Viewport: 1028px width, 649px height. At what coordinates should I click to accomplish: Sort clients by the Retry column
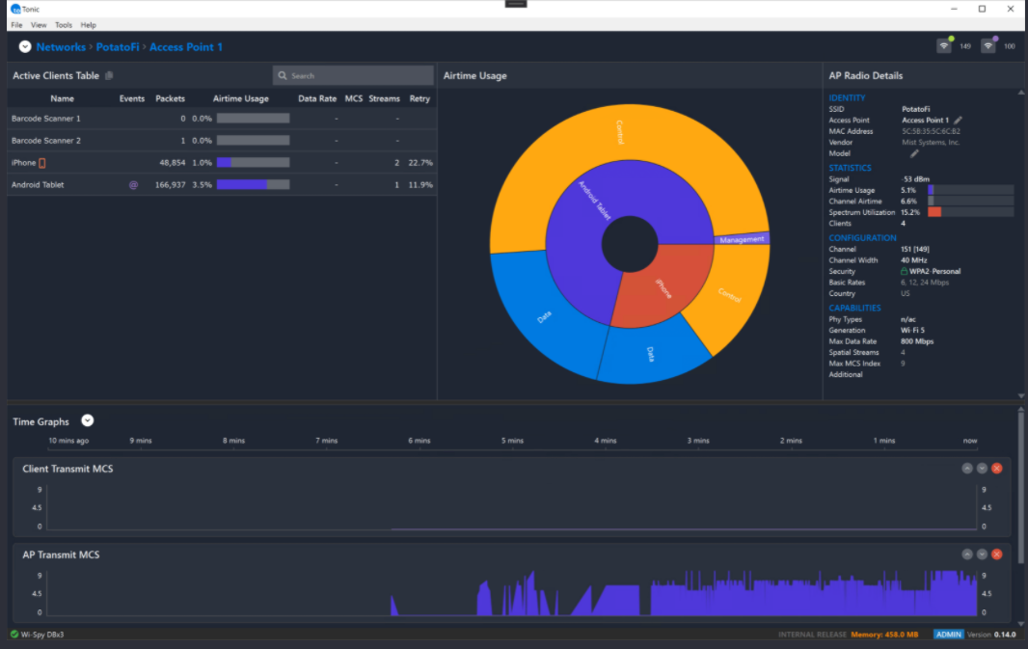(x=419, y=99)
